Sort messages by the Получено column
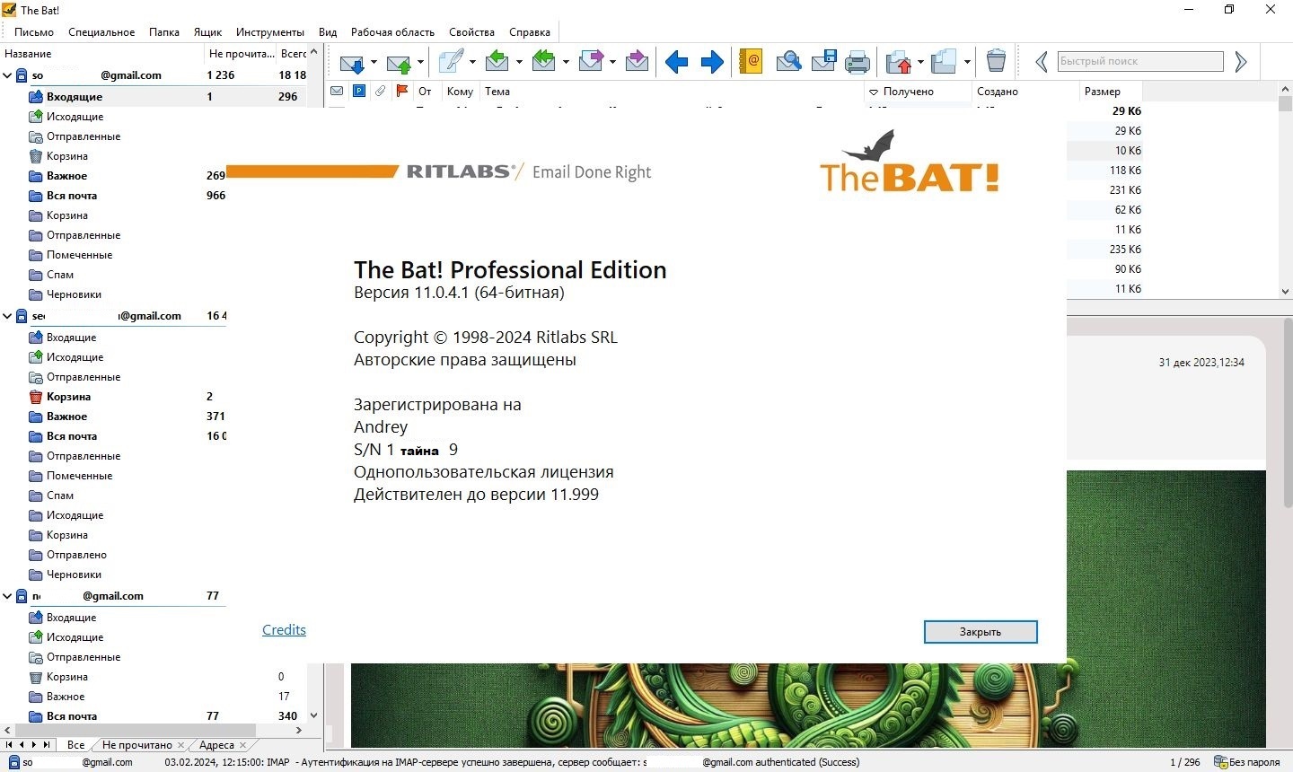The width and height of the screenshot is (1293, 772). tap(918, 92)
